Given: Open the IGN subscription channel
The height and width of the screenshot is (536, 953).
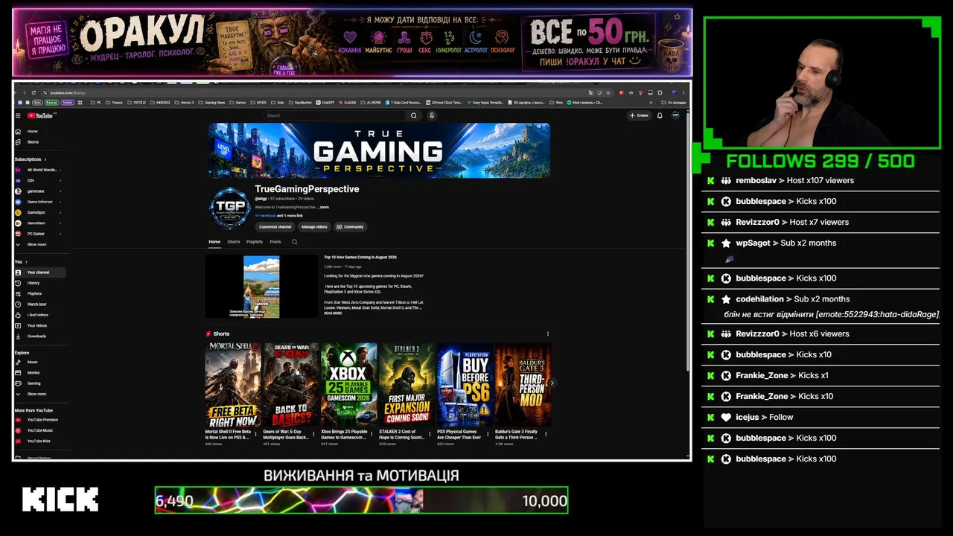Looking at the screenshot, I should [39, 180].
